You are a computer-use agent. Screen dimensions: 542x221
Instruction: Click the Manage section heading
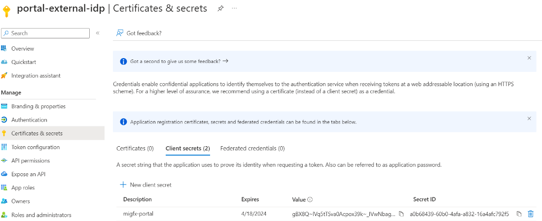(x=11, y=93)
